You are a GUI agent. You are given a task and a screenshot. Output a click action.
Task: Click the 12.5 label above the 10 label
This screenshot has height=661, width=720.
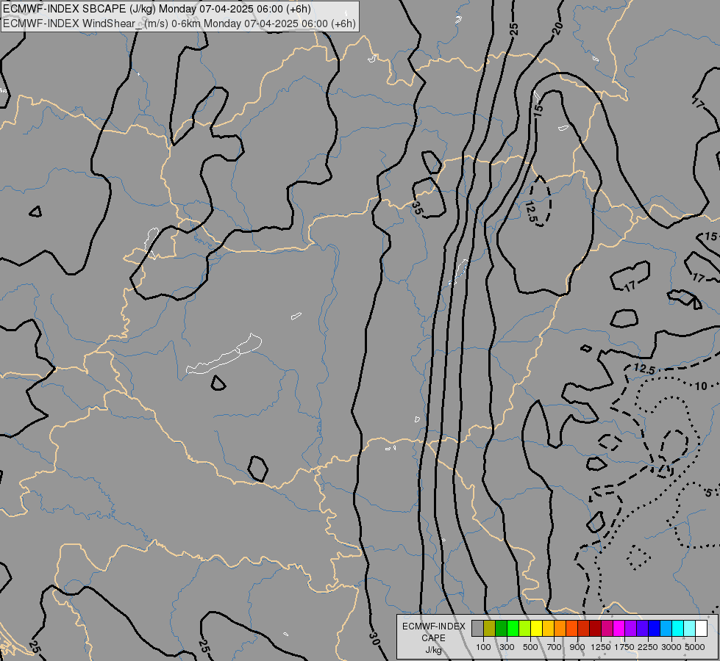644,369
